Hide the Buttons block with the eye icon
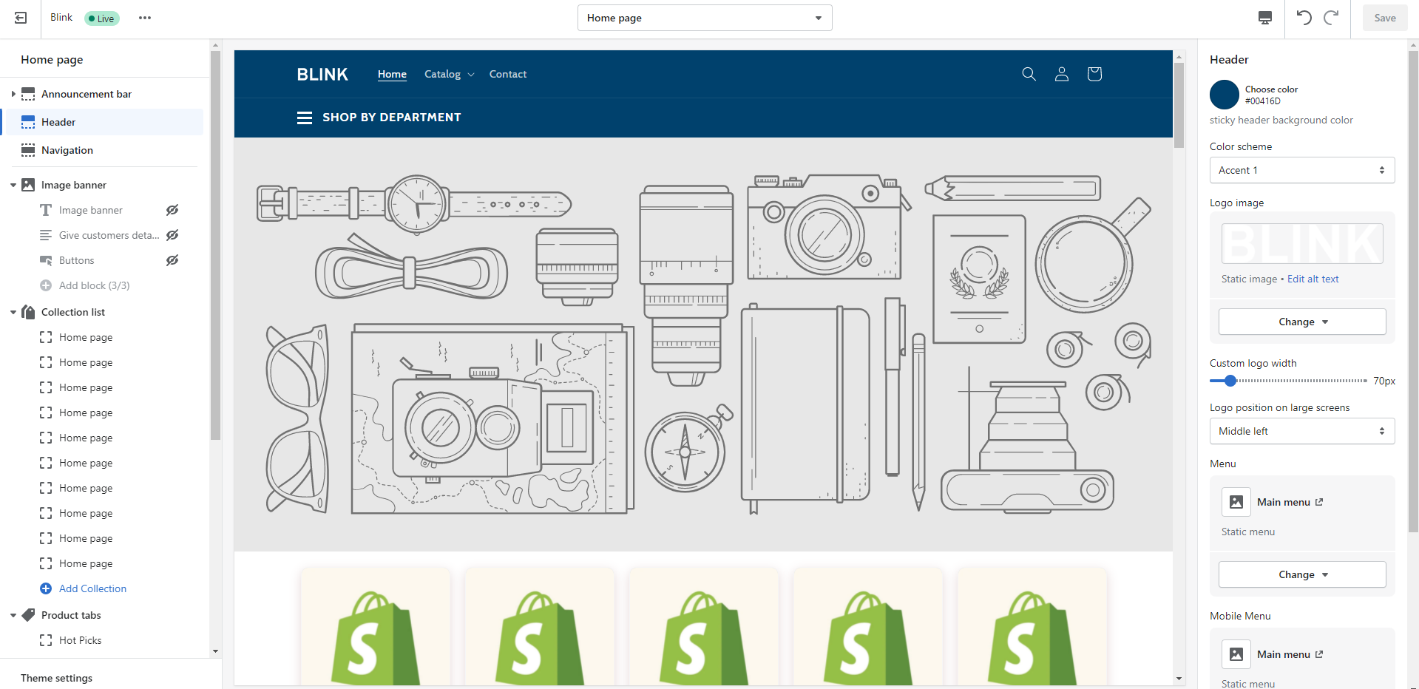The height and width of the screenshot is (689, 1419). [x=172, y=260]
